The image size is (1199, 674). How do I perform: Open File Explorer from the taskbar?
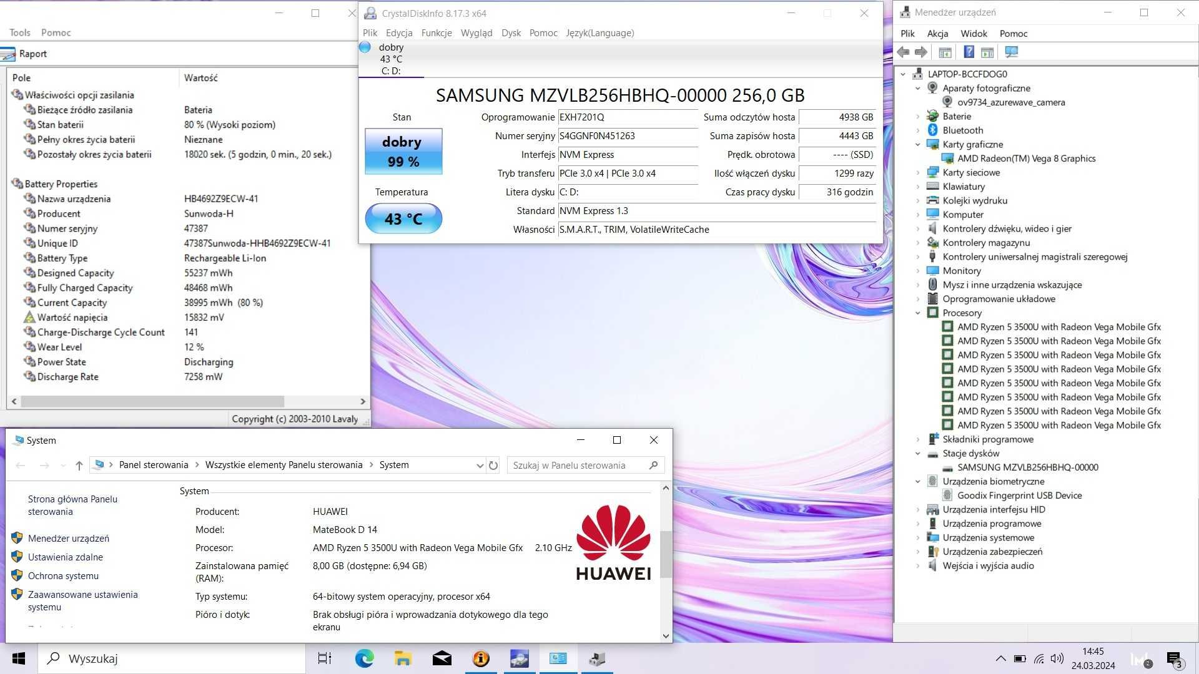(x=403, y=658)
